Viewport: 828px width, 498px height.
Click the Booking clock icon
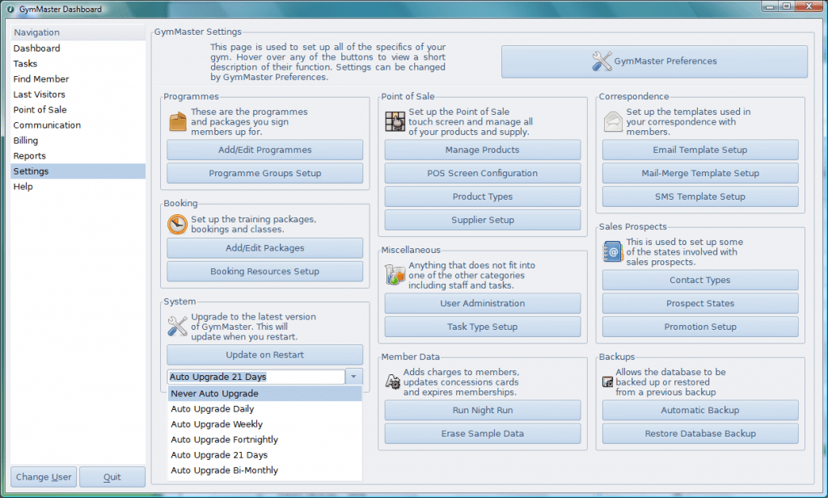(177, 224)
